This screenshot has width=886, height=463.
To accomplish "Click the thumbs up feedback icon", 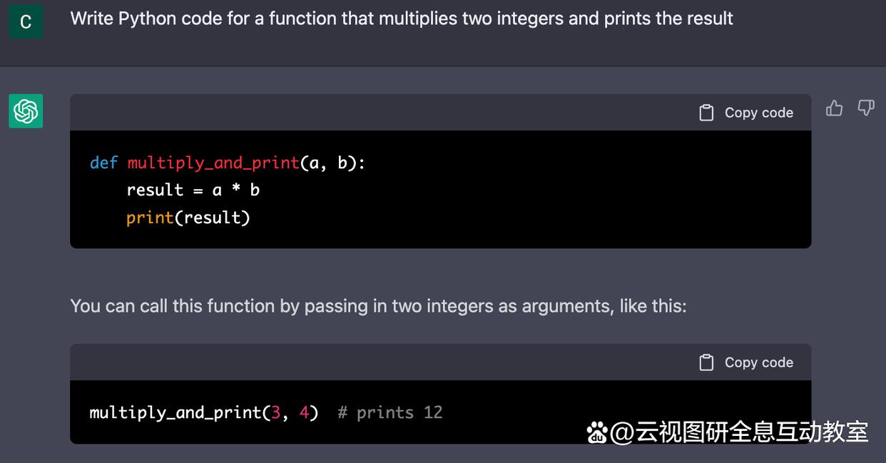I will [834, 108].
